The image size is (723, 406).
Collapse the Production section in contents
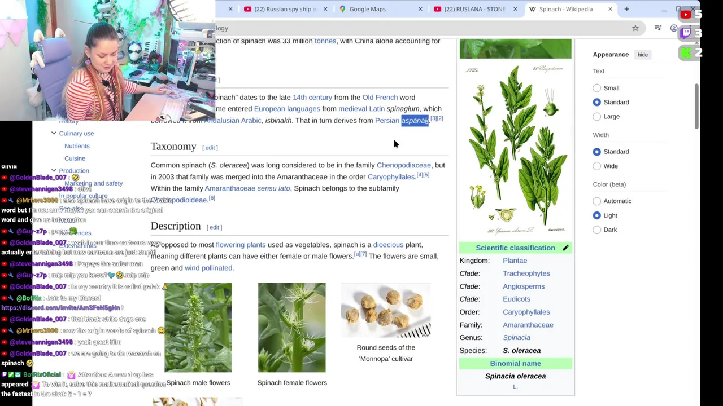click(54, 170)
